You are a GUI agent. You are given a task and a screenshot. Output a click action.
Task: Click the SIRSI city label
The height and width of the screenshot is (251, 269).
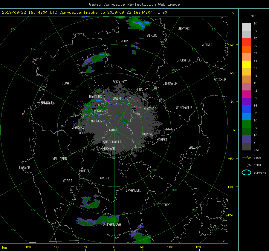(68, 181)
